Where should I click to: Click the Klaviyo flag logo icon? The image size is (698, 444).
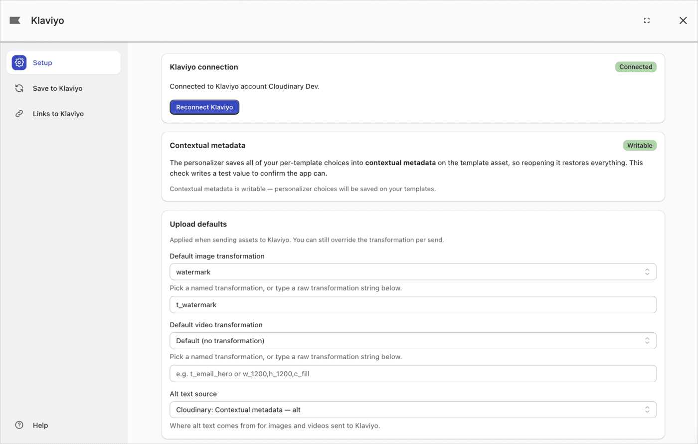pyautogui.click(x=15, y=20)
